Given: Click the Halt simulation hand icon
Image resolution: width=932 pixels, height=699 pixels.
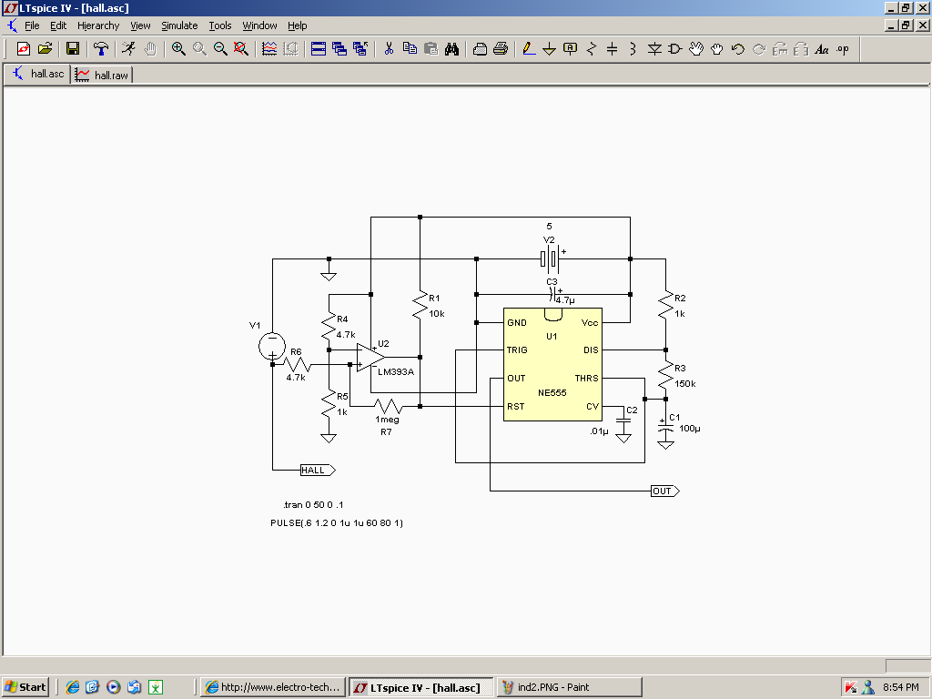Looking at the screenshot, I should click(x=150, y=49).
